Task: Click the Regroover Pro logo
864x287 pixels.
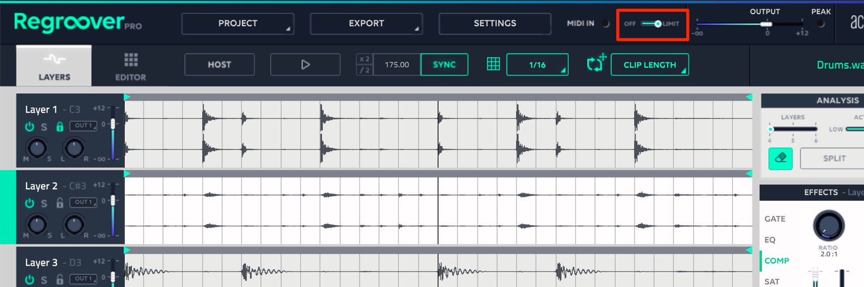Action: (78, 22)
